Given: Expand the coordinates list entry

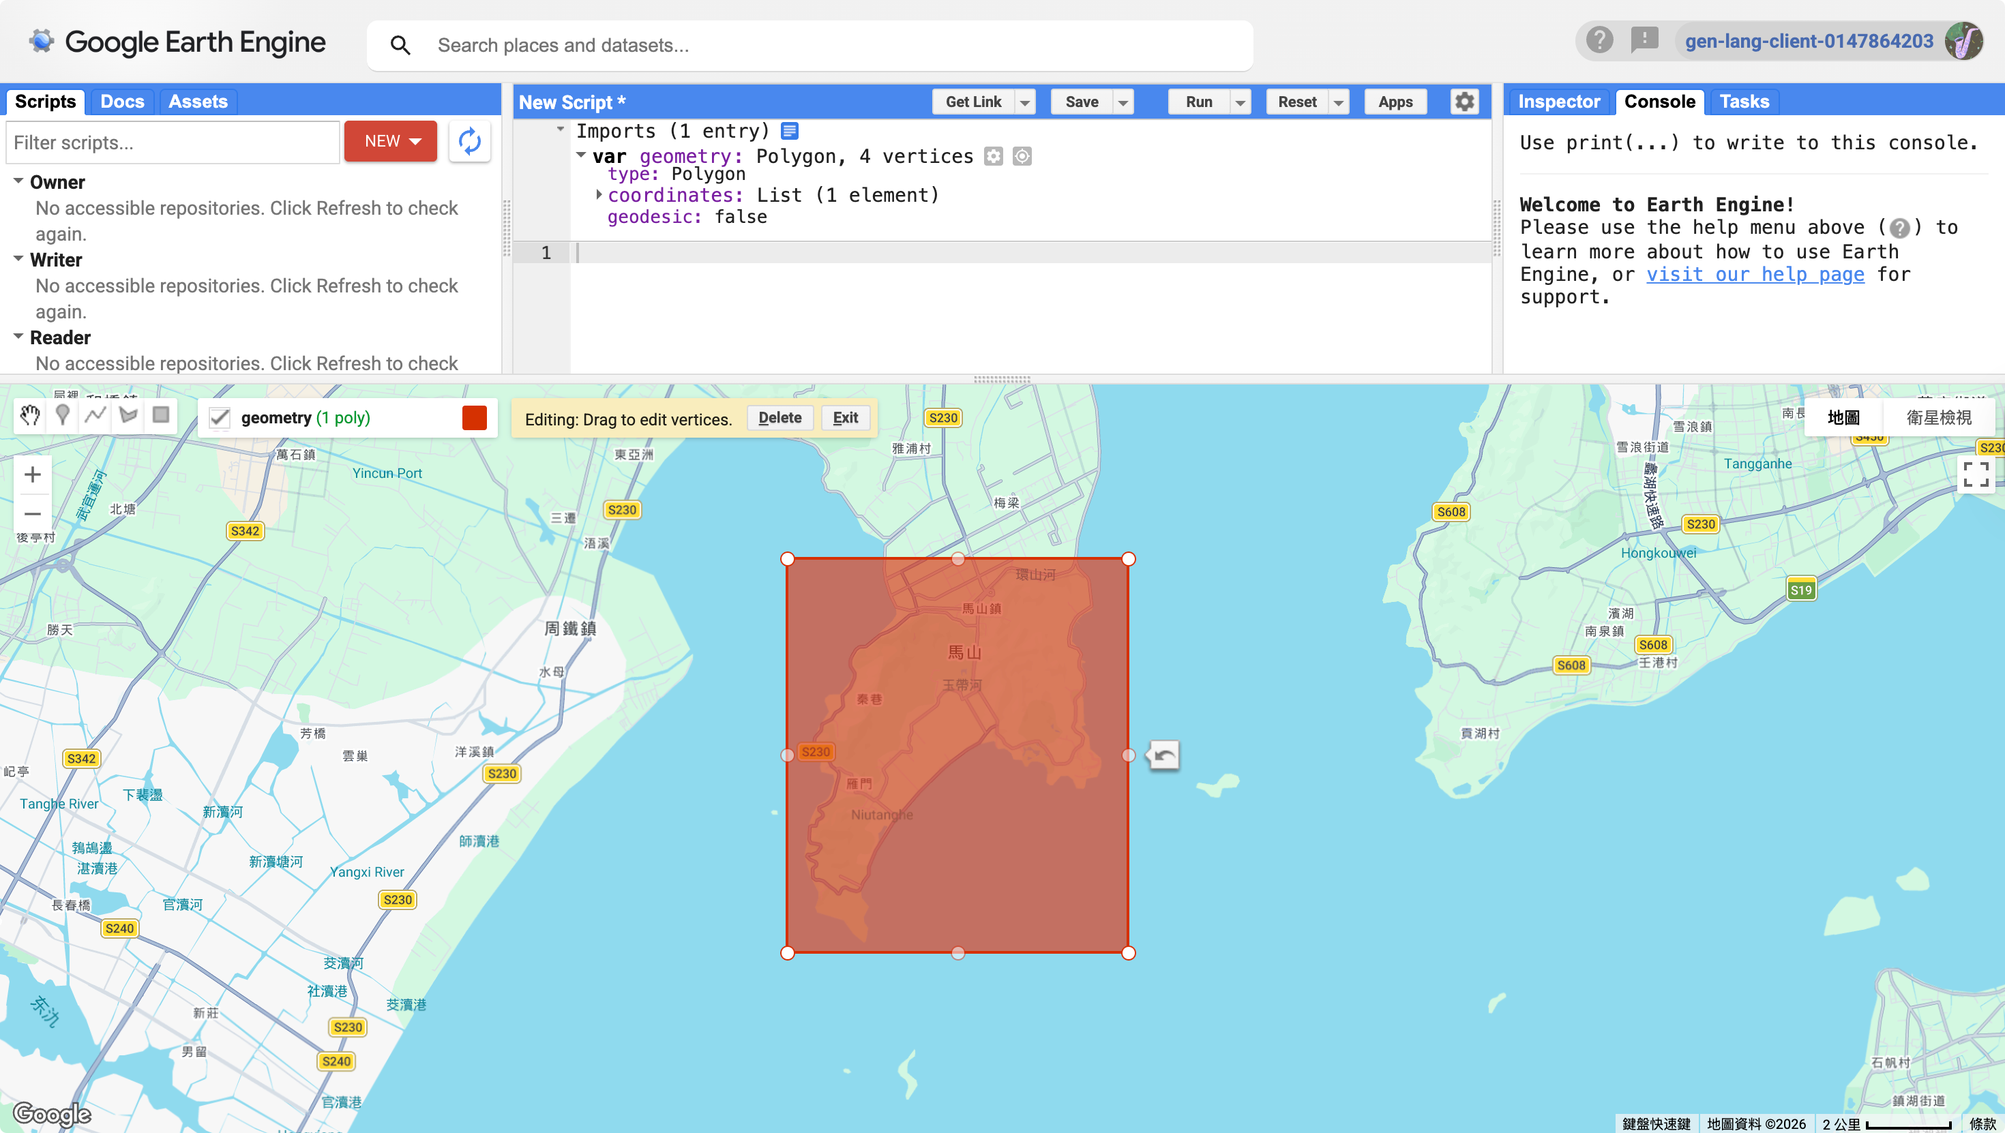Looking at the screenshot, I should click(x=599, y=194).
